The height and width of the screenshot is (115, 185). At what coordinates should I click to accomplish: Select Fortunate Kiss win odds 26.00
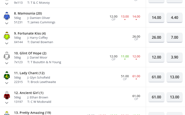(x=156, y=37)
